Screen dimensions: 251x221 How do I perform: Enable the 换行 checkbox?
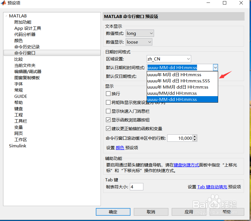click(x=108, y=94)
